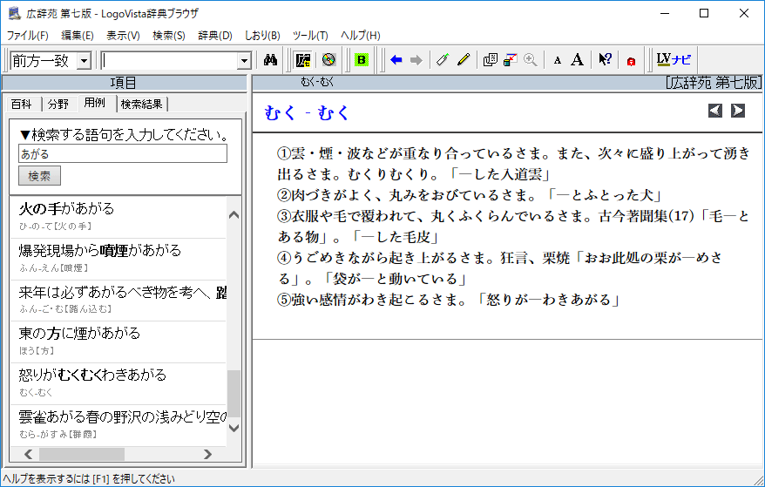Click the large A font-size icon
765x487 pixels.
click(x=577, y=60)
